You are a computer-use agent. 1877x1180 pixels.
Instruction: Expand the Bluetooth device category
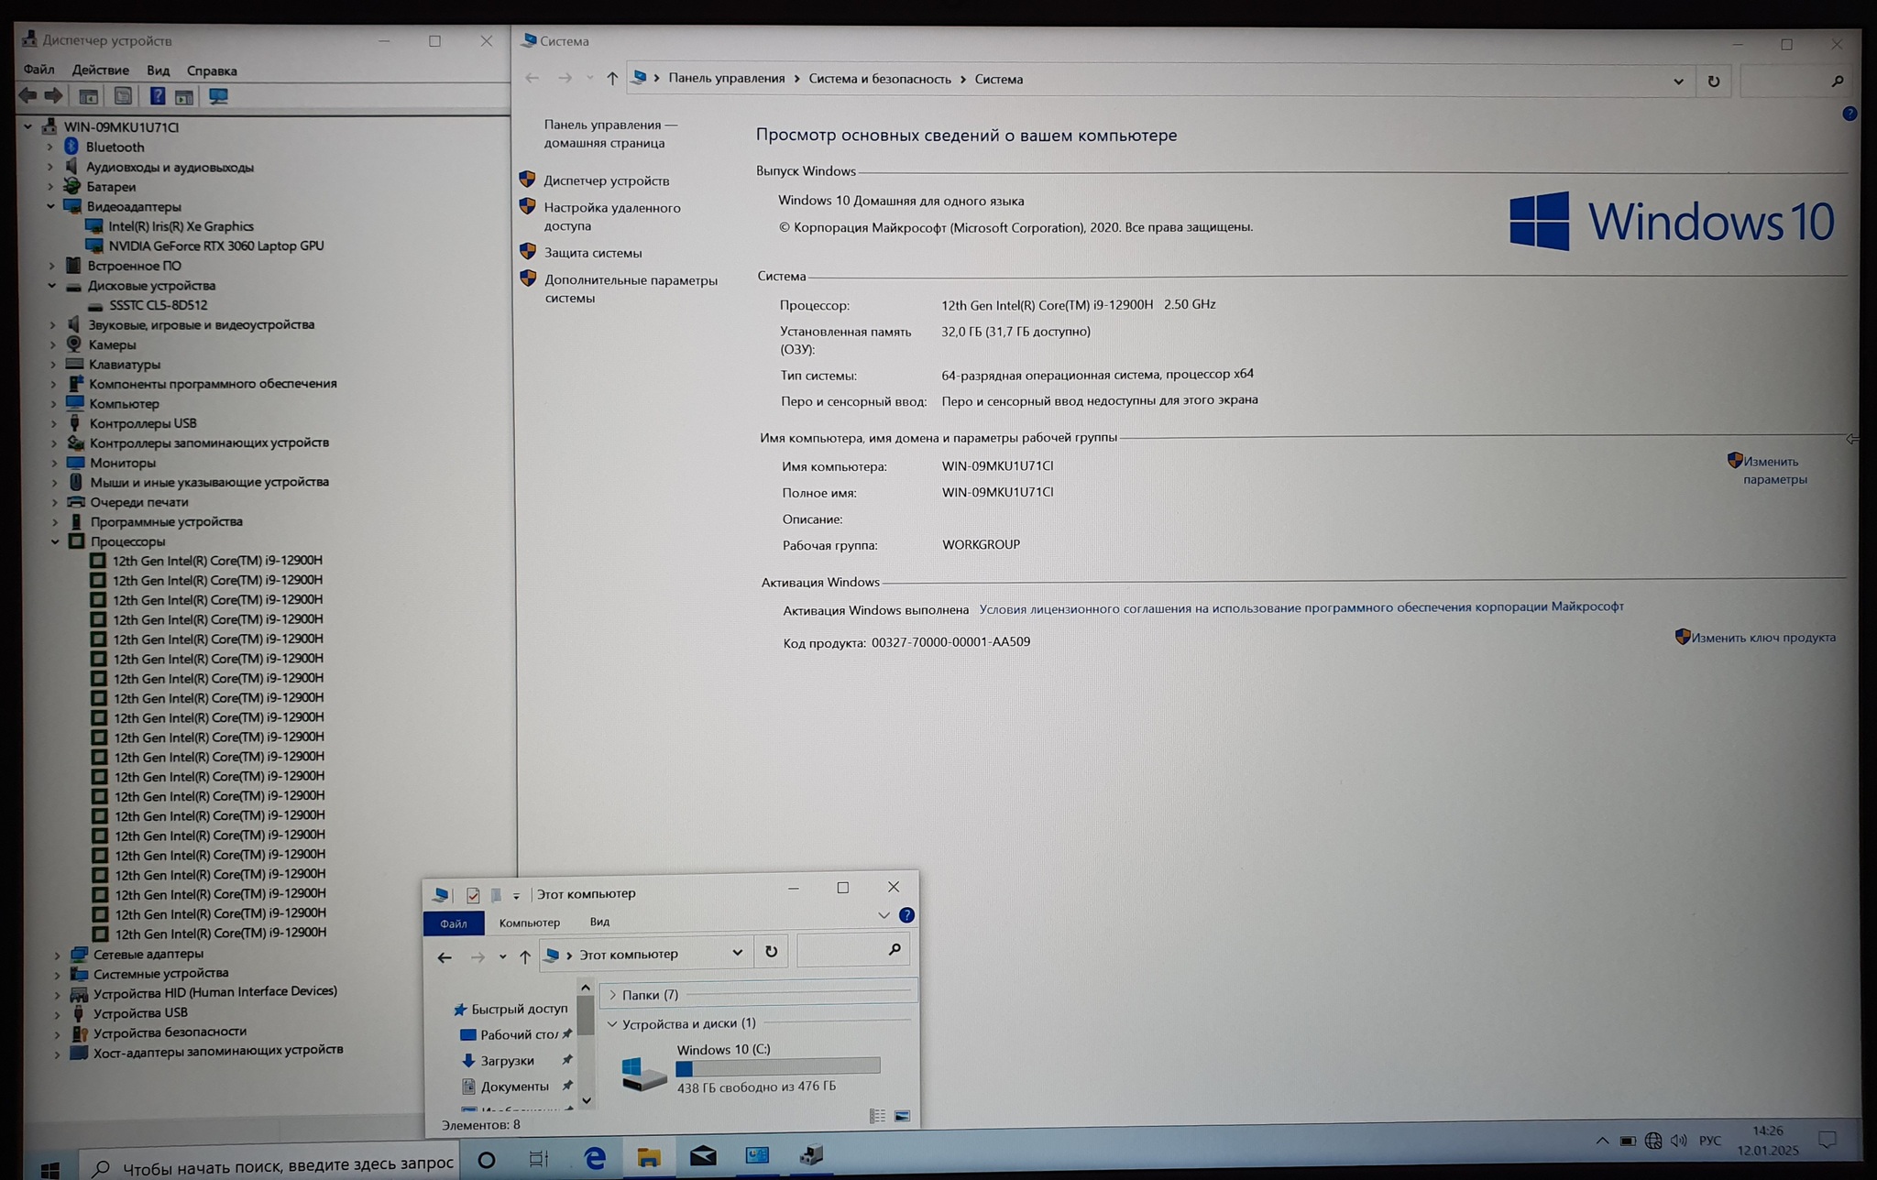click(50, 147)
